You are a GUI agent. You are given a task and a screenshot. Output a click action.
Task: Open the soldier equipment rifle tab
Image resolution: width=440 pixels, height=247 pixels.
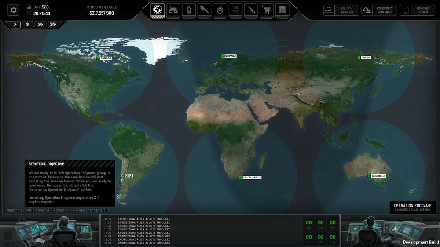coord(251,10)
